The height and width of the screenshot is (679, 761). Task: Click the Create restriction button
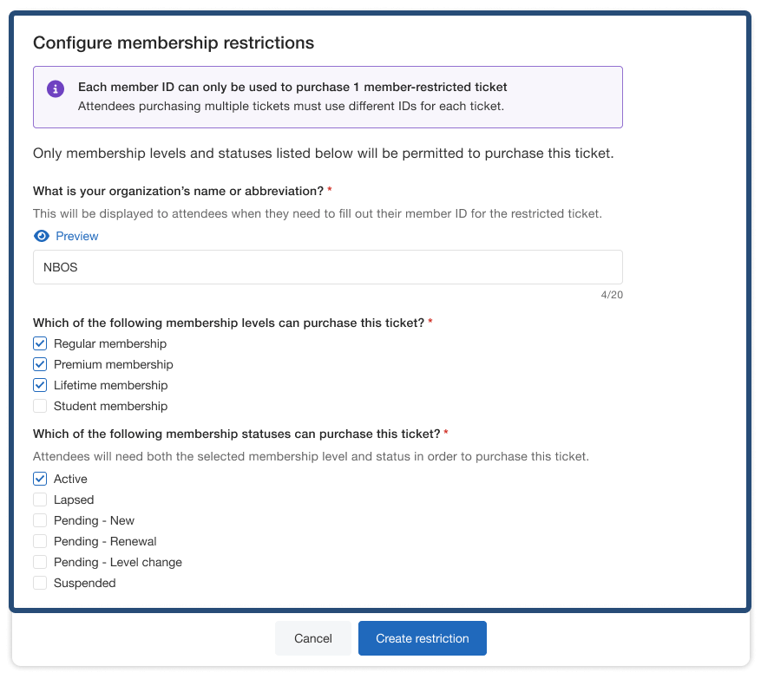tap(422, 638)
